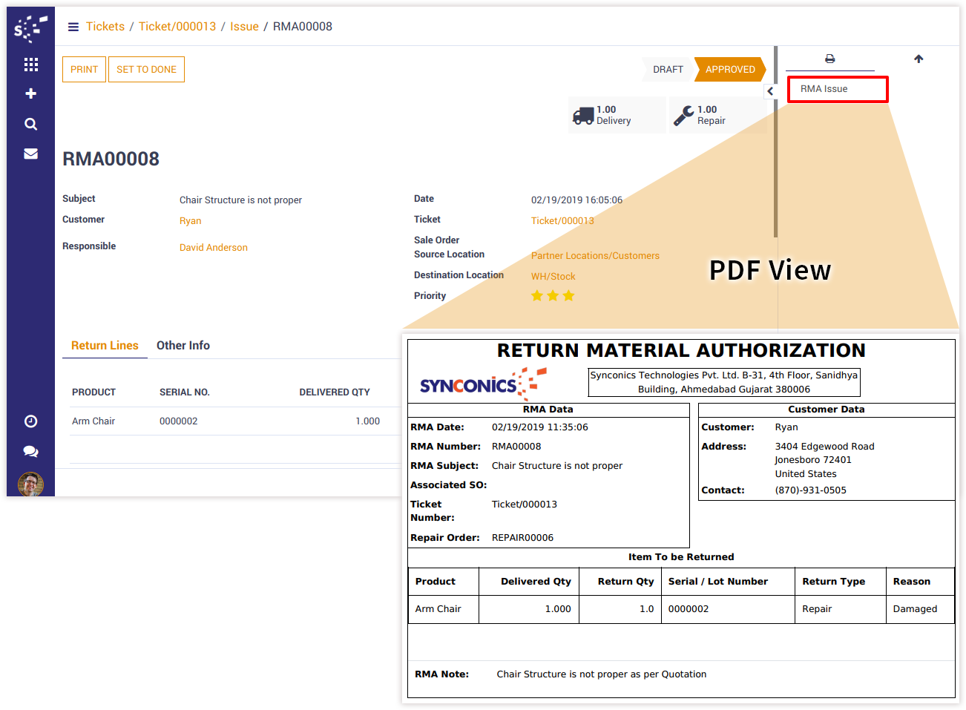Click the up arrow icon at top right
966x710 pixels.
click(919, 59)
